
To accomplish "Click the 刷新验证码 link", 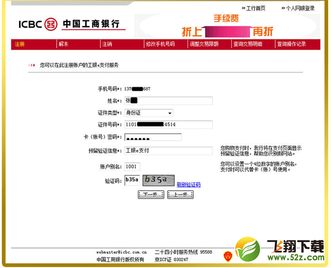I will [189, 185].
